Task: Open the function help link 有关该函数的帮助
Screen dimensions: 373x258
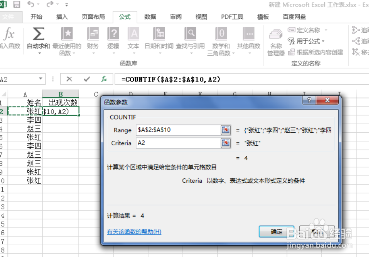Action: 134,232
